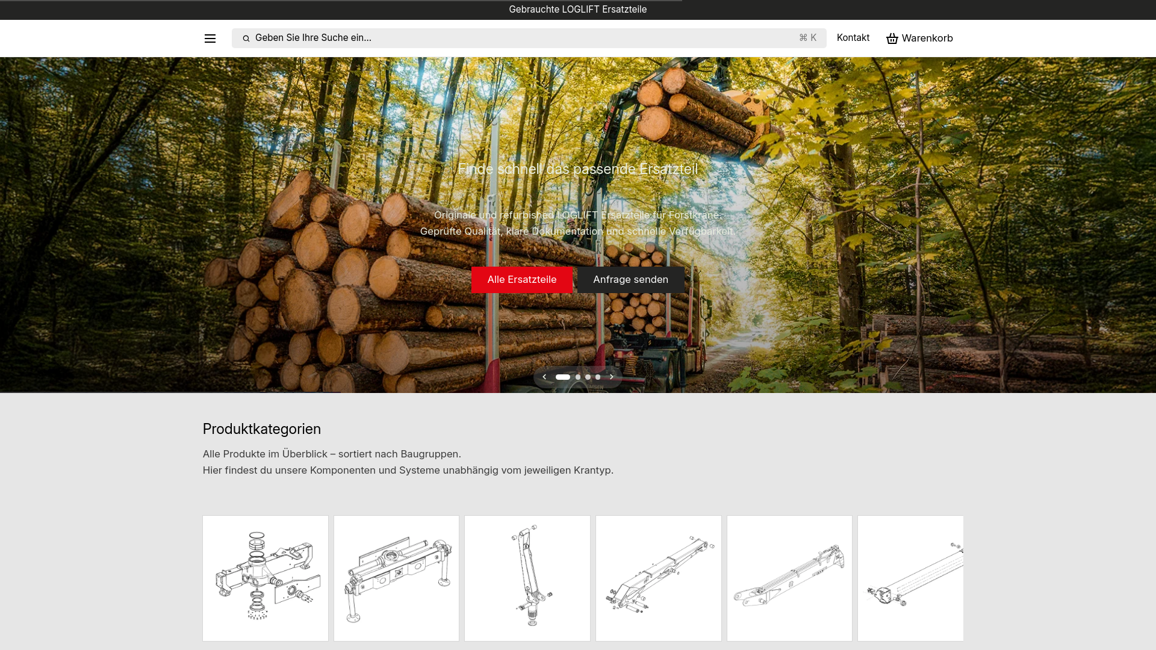This screenshot has height=650, width=1156.
Task: Open third category card with crane column drawing
Action: click(527, 578)
